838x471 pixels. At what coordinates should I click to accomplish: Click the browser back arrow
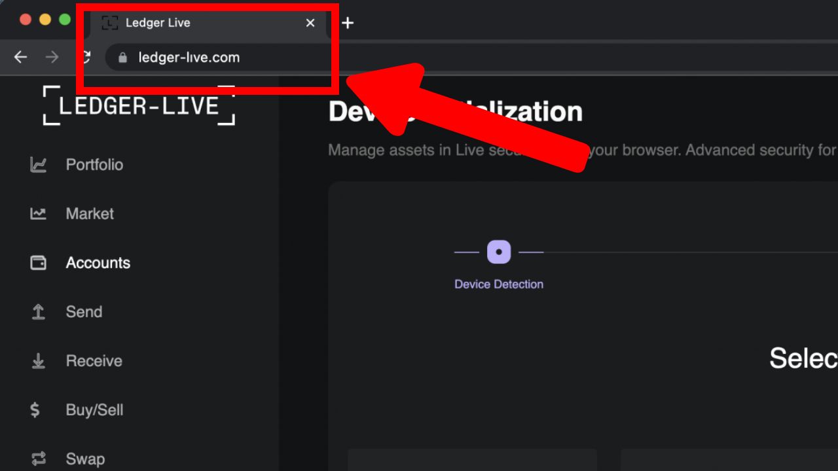coord(20,58)
